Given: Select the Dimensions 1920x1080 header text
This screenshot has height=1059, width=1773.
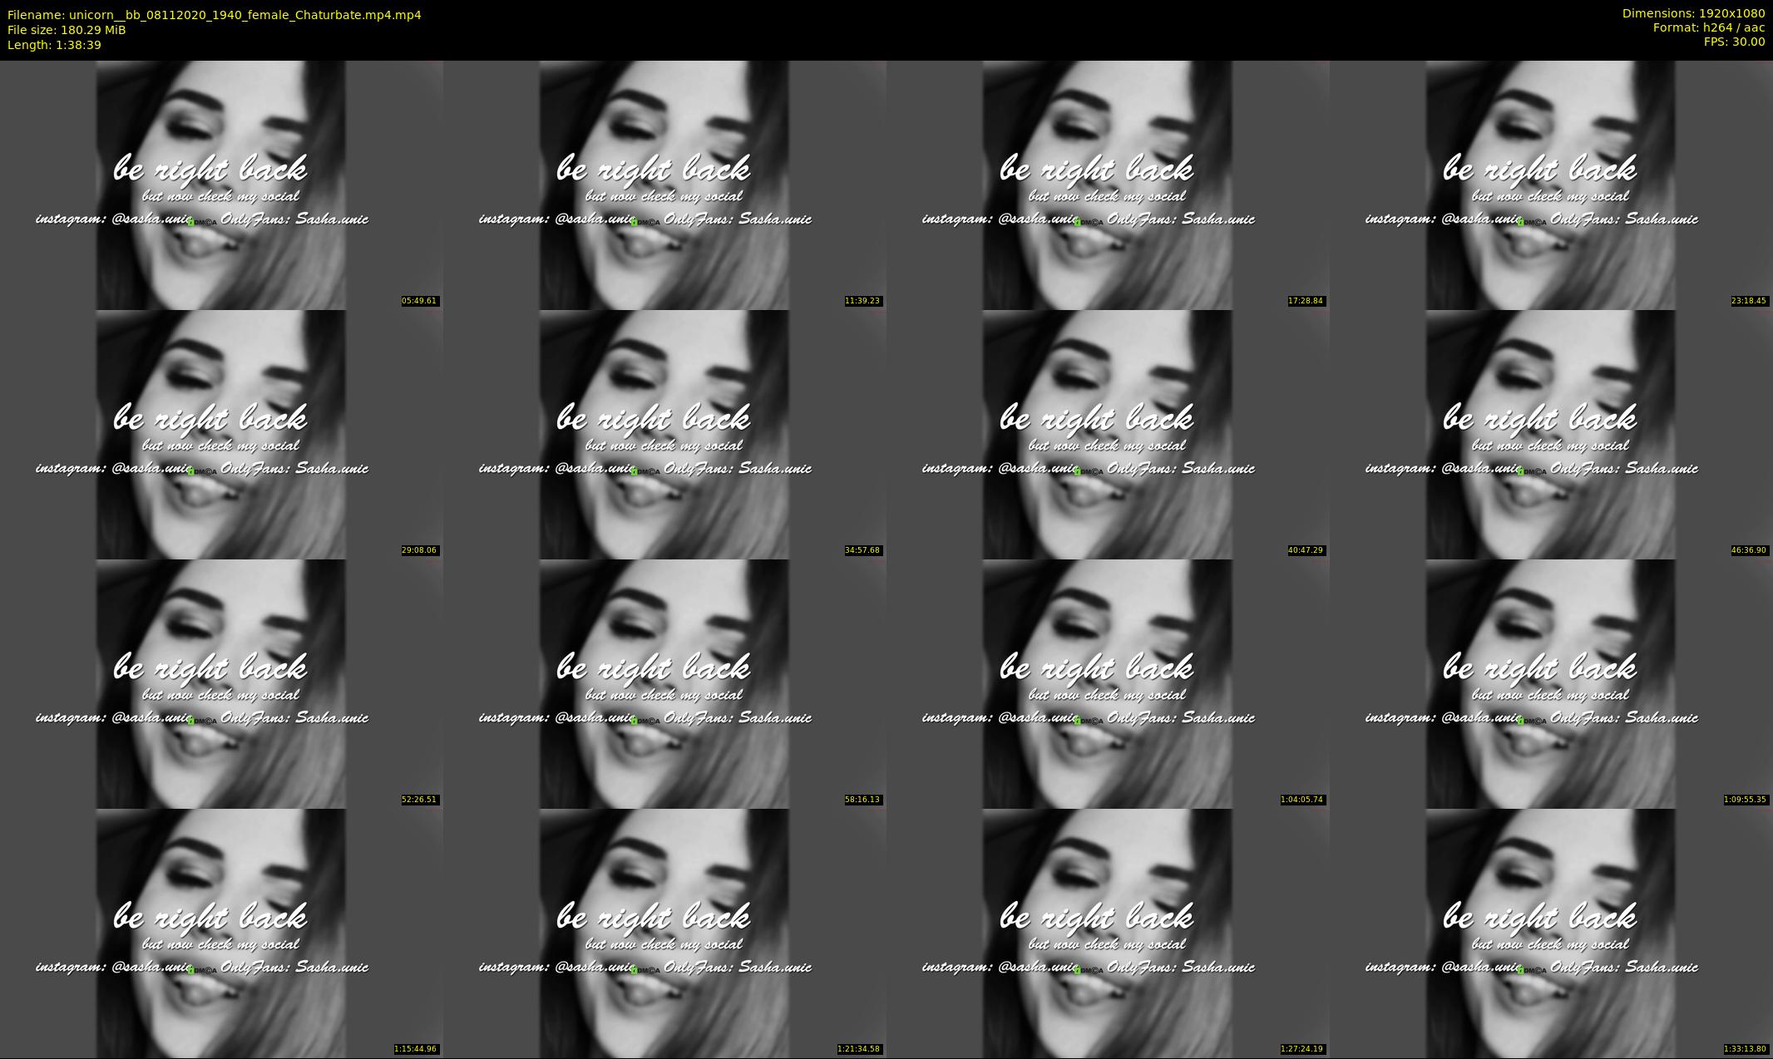Looking at the screenshot, I should 1693,13.
